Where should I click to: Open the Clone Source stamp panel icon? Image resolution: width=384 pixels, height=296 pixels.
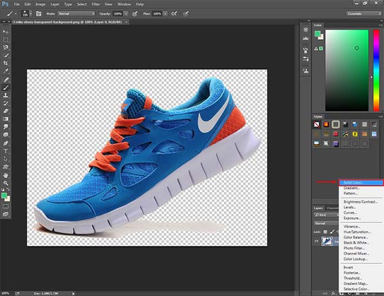point(306,71)
